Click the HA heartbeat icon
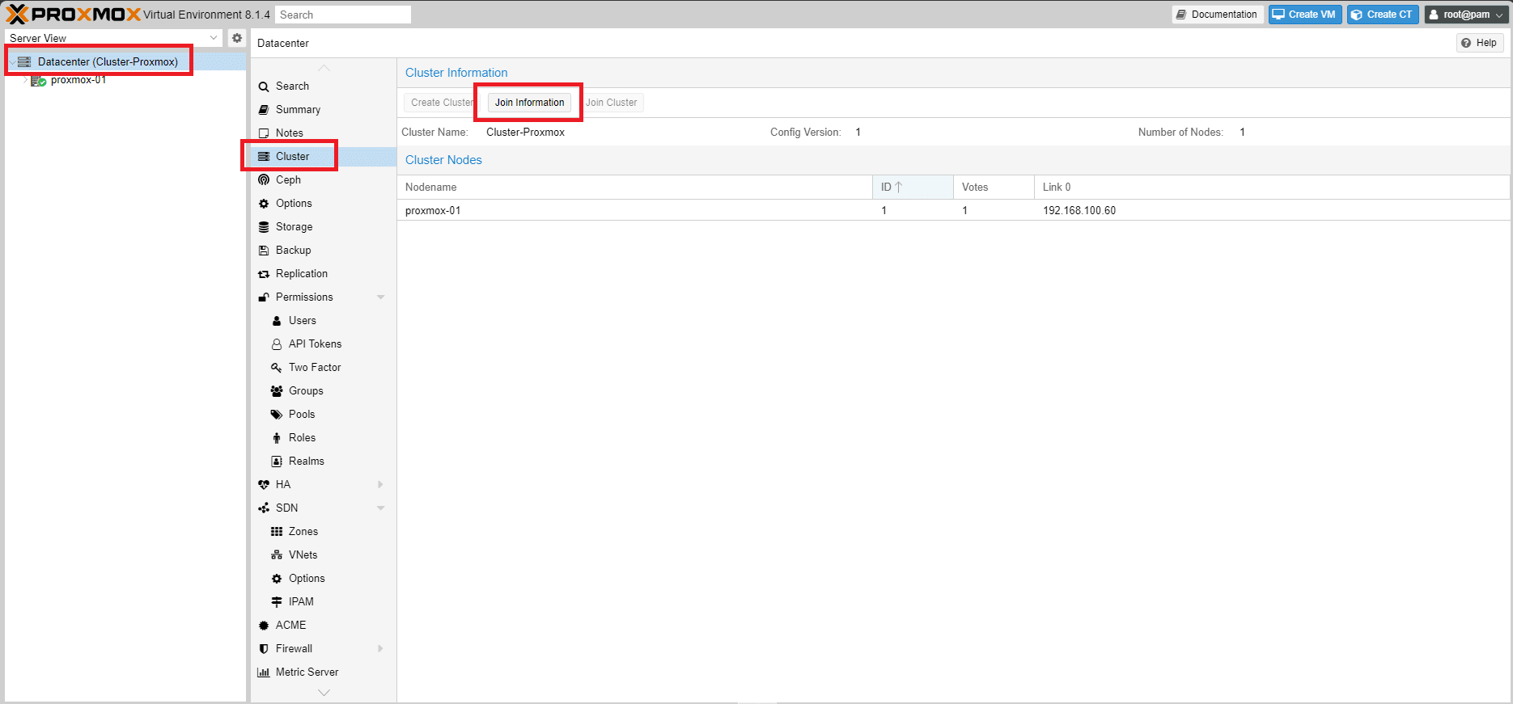The height and width of the screenshot is (704, 1513). (264, 485)
